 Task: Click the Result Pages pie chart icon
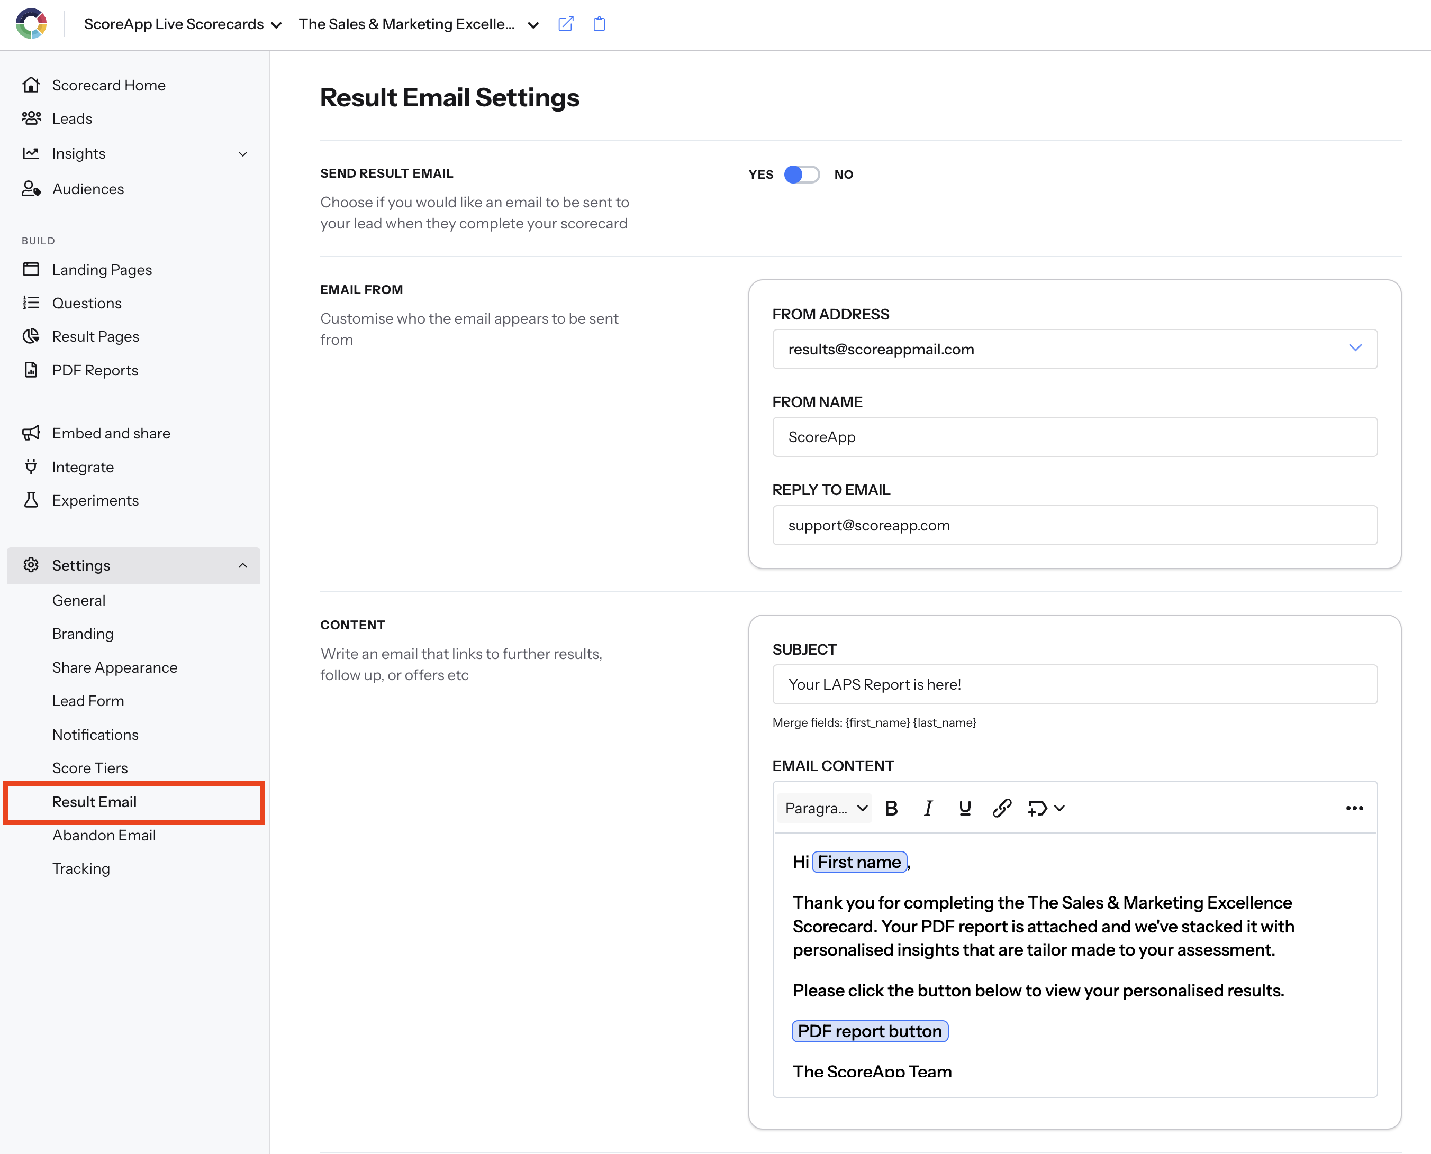click(31, 336)
